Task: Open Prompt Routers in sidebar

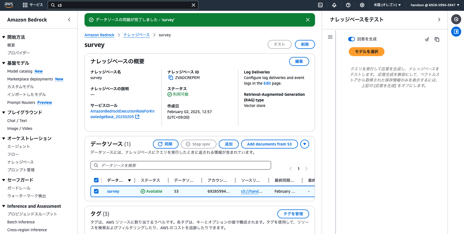Action: [x=21, y=102]
